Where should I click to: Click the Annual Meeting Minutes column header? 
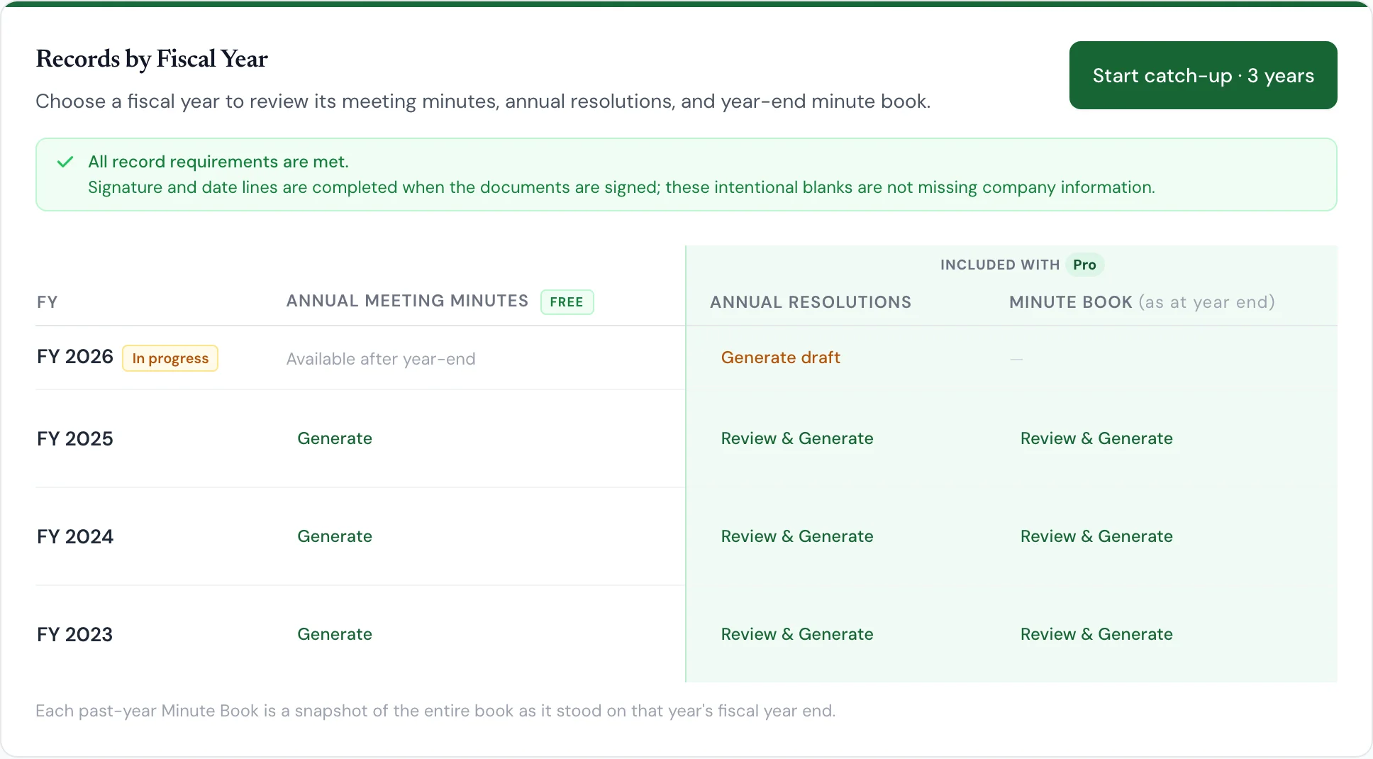(x=407, y=301)
